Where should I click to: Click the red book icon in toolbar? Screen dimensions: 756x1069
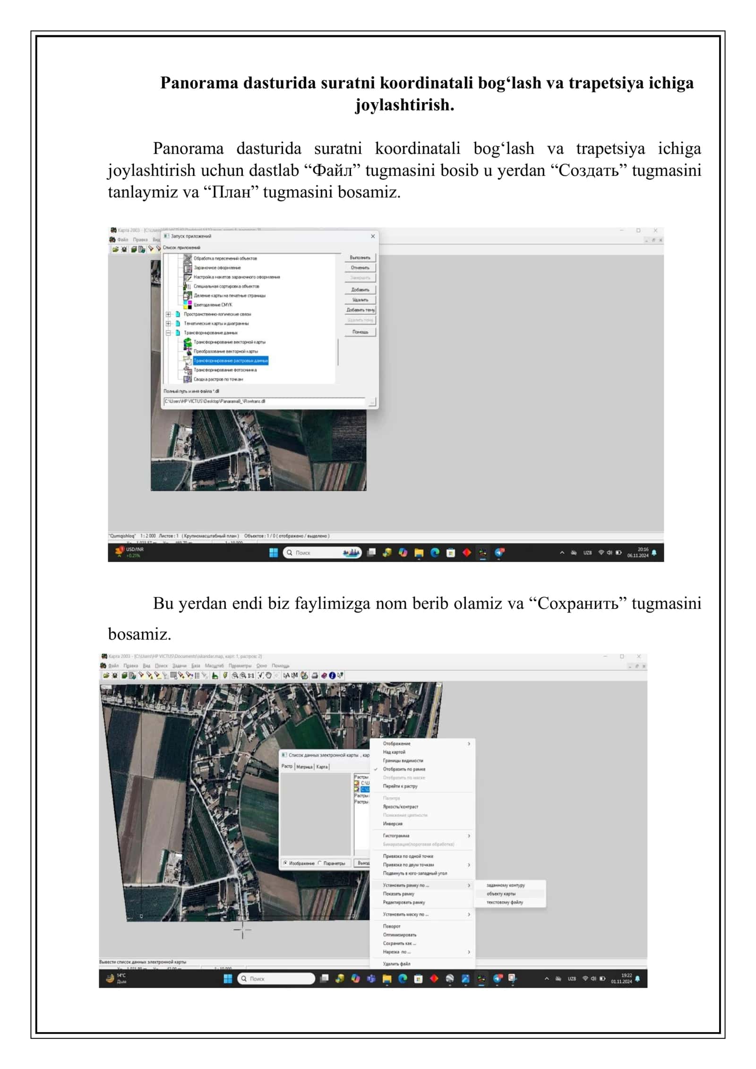(x=324, y=675)
